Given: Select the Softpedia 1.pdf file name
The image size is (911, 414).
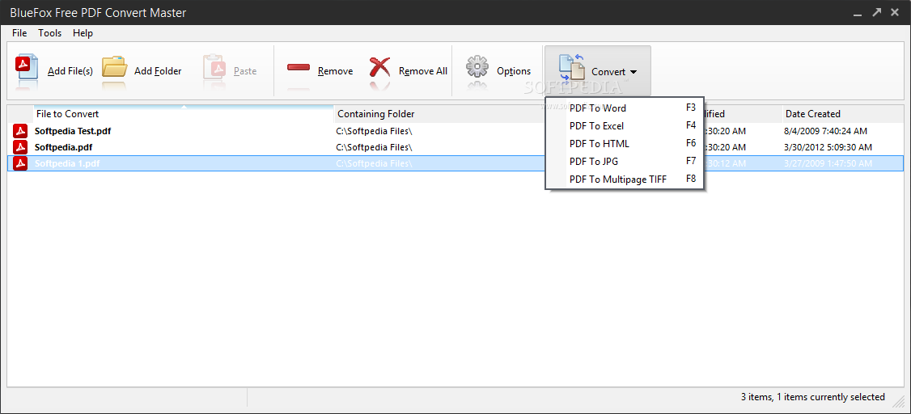Looking at the screenshot, I should 67,164.
